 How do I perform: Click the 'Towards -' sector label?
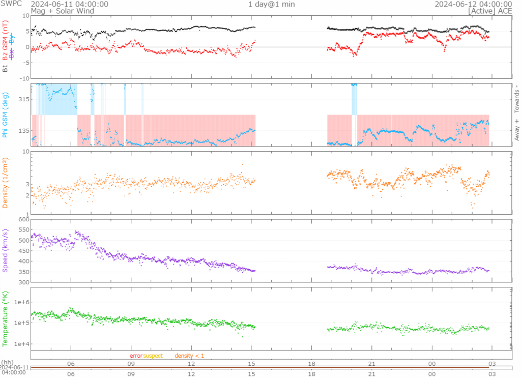(517, 98)
